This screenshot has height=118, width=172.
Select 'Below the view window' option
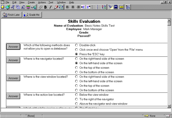76,95
